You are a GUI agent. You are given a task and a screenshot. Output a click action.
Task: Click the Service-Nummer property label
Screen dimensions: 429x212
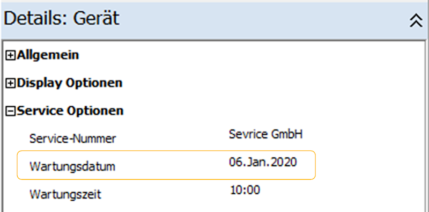pos(72,139)
